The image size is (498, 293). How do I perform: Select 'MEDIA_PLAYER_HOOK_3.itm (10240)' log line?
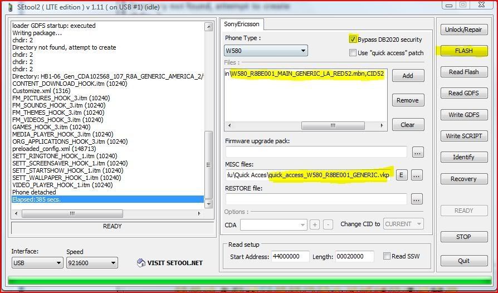click(x=63, y=134)
